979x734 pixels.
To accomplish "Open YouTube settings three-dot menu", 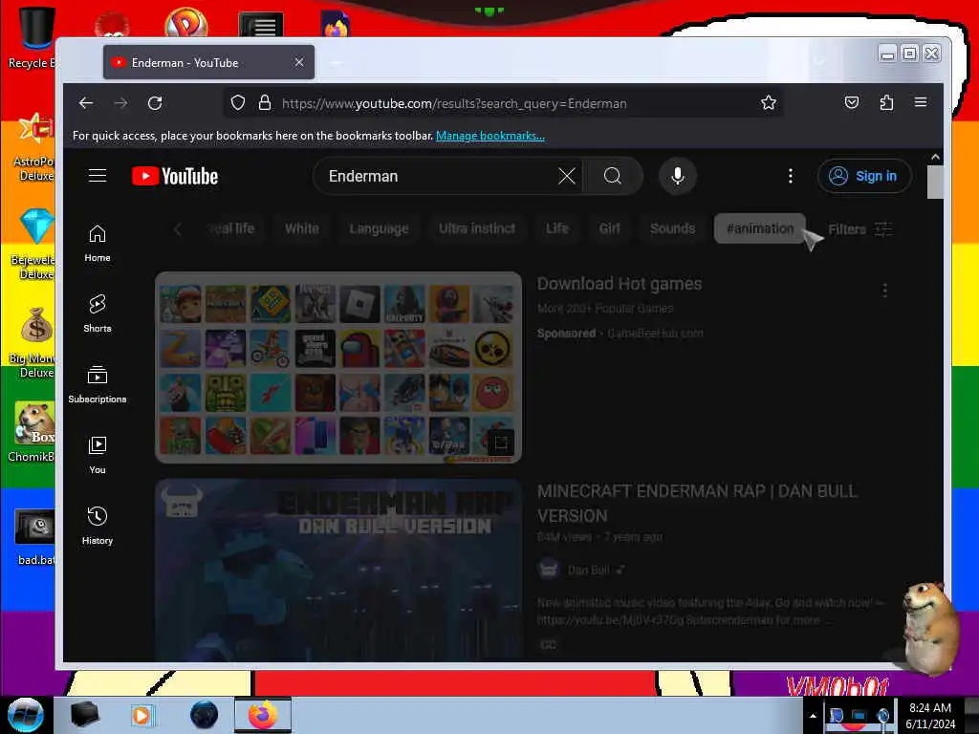I will (x=791, y=176).
